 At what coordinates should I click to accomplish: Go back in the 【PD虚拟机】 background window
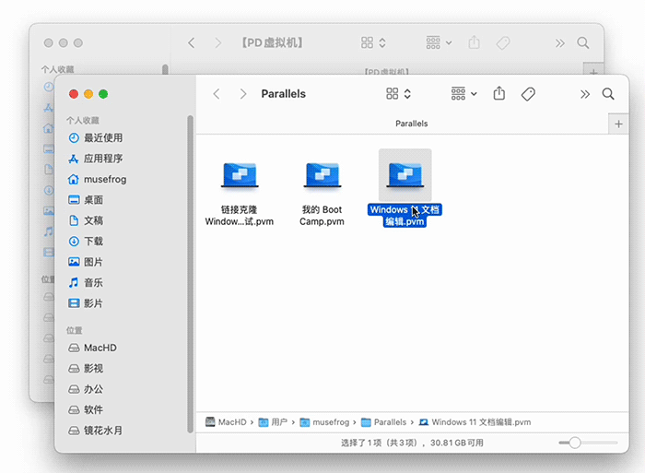(192, 42)
